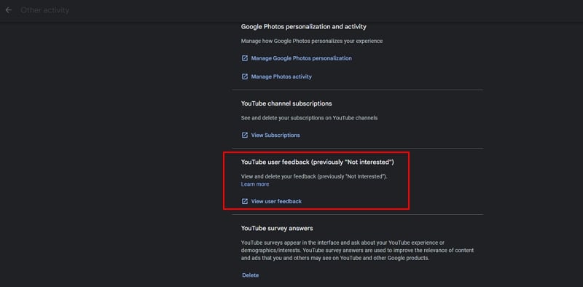Click 'View and delete your feedback' description

(x=314, y=176)
